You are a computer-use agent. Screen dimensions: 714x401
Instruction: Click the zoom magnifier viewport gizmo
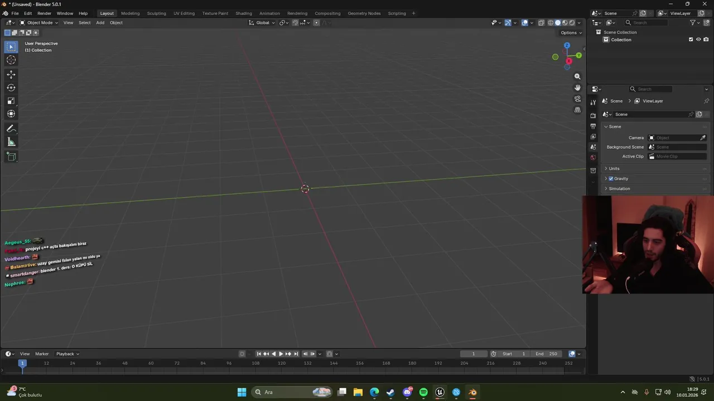[577, 76]
